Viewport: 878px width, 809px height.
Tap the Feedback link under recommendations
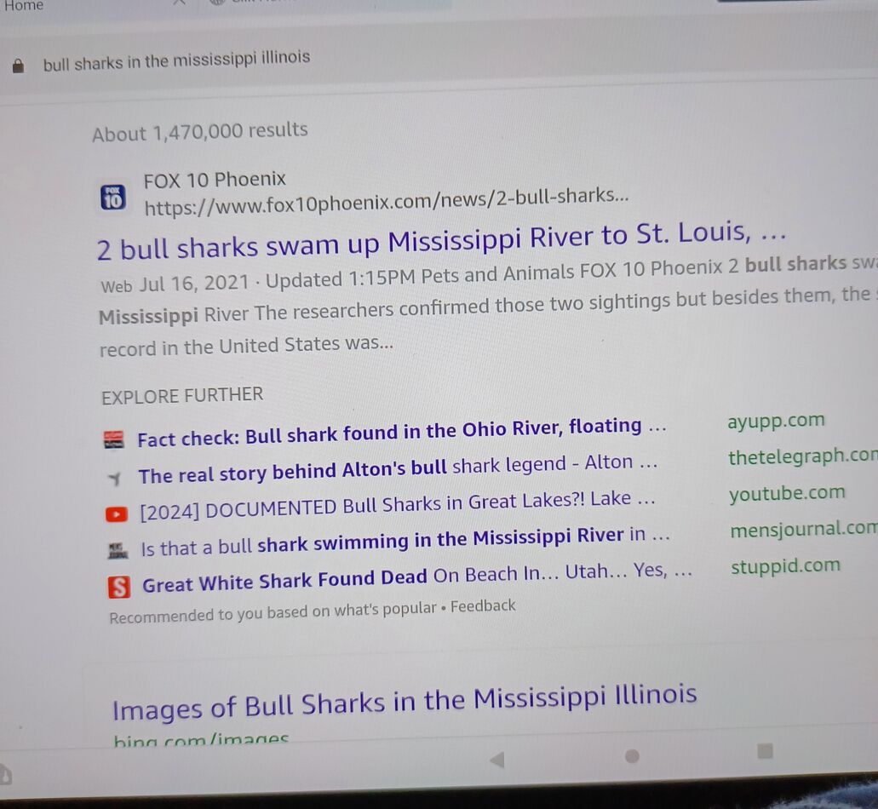tap(483, 606)
